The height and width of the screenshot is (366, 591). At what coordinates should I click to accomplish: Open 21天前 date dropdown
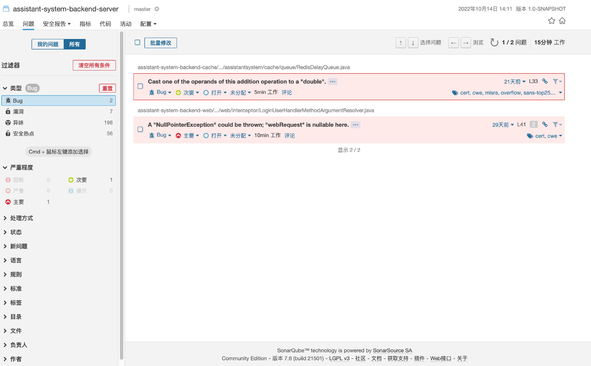[x=515, y=81]
